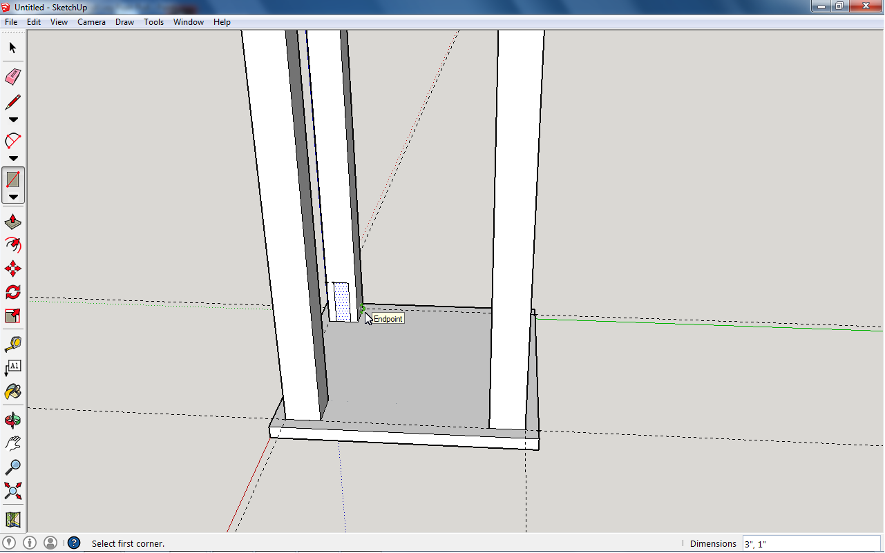Screen dimensions: 885x553
Task: Click the Zoom Extents tool
Action: tap(13, 491)
